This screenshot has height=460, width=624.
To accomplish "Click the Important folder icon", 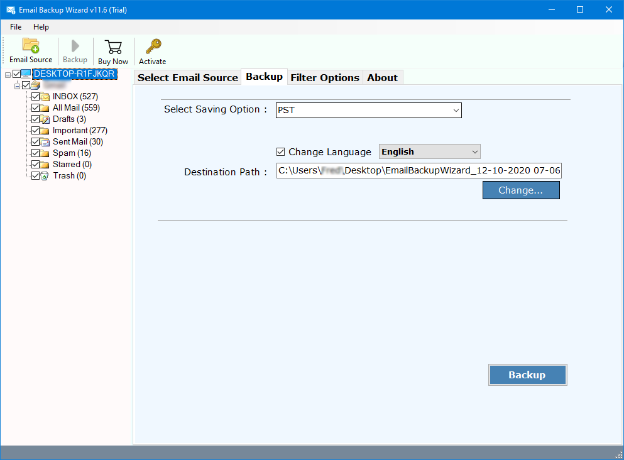I will coord(45,131).
